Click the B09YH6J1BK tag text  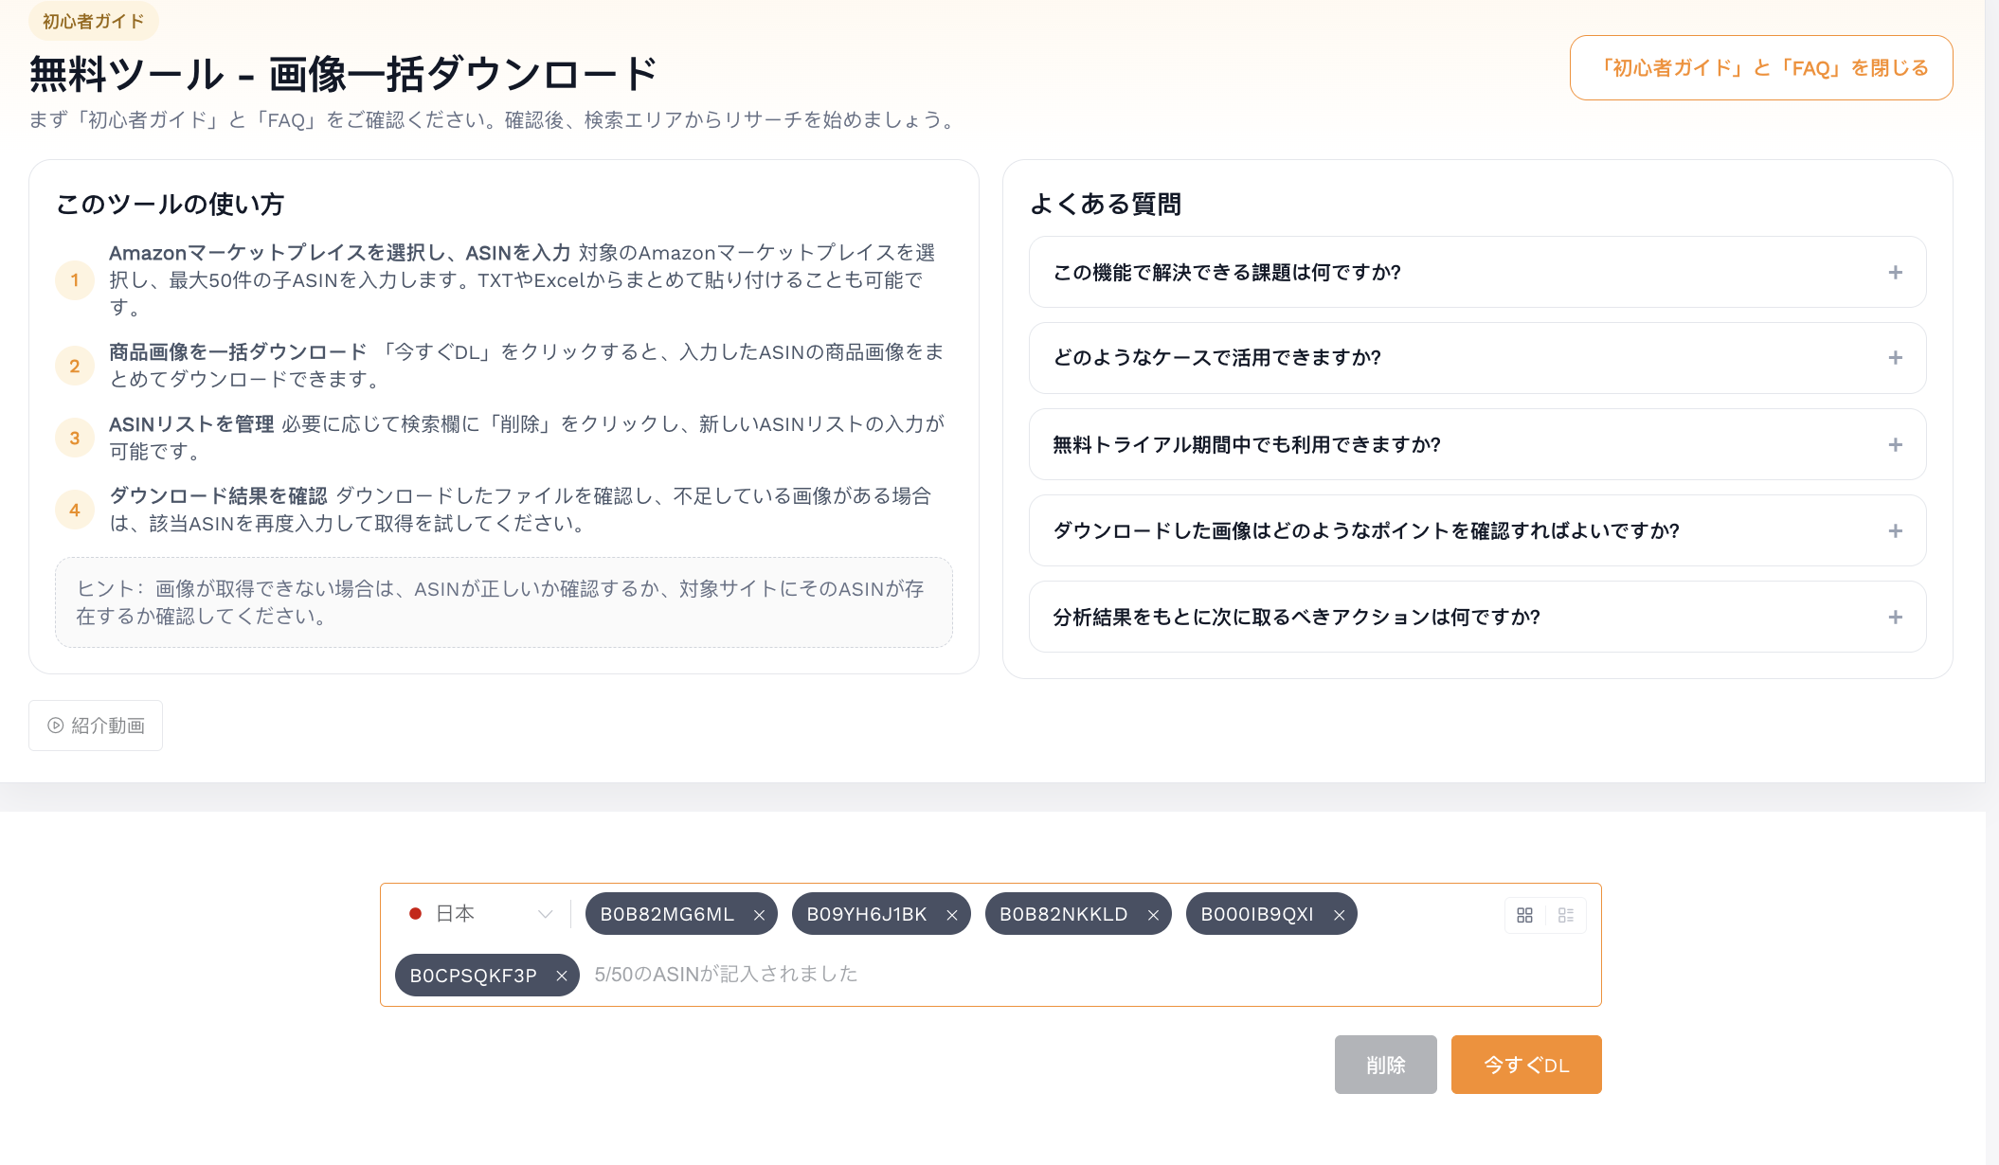tap(866, 914)
